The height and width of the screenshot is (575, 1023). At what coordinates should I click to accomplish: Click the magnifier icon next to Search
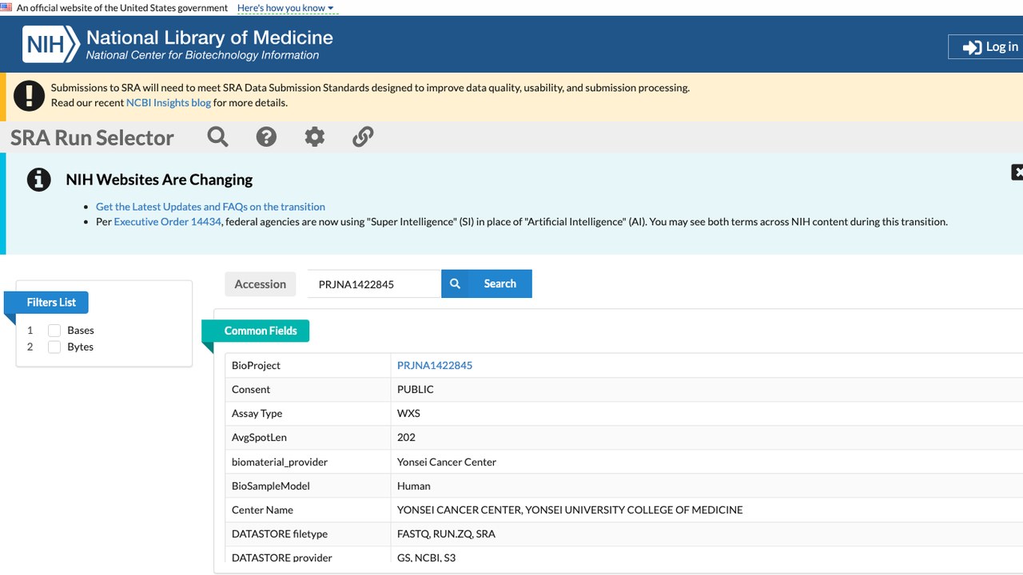(x=455, y=284)
